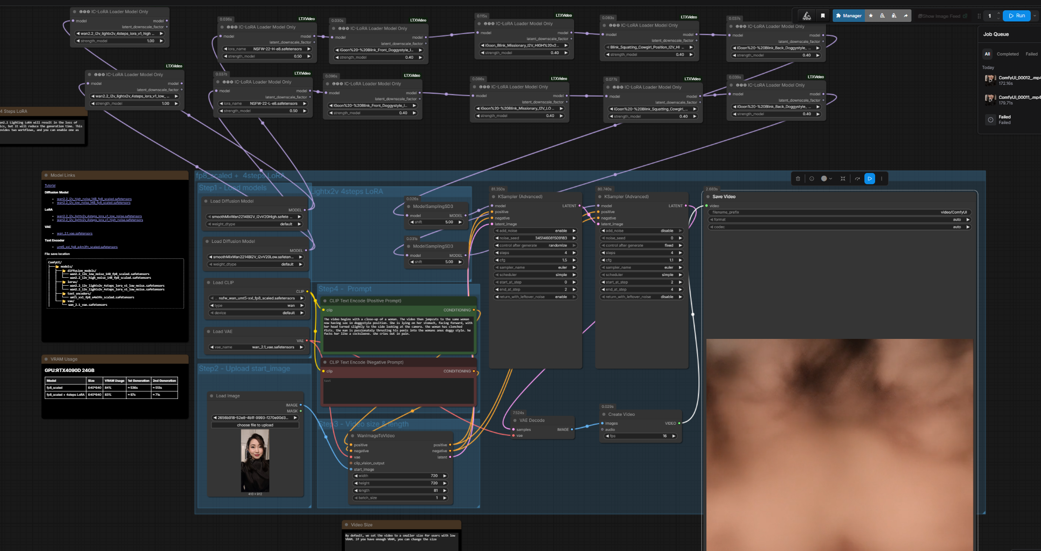Click the gray color swatch in selection toolbar

pos(824,179)
